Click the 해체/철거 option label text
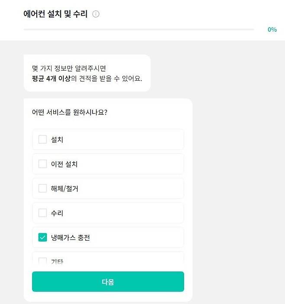 click(x=65, y=189)
